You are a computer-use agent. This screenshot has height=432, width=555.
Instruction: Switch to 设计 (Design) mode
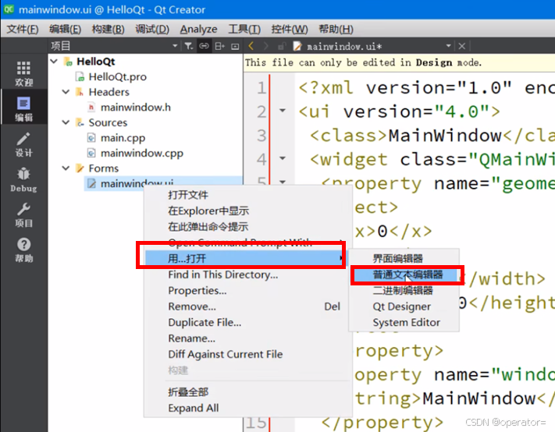pyautogui.click(x=23, y=144)
